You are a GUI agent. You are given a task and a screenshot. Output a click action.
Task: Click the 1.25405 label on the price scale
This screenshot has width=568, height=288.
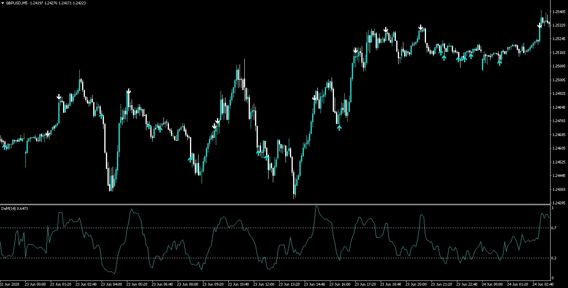click(559, 12)
